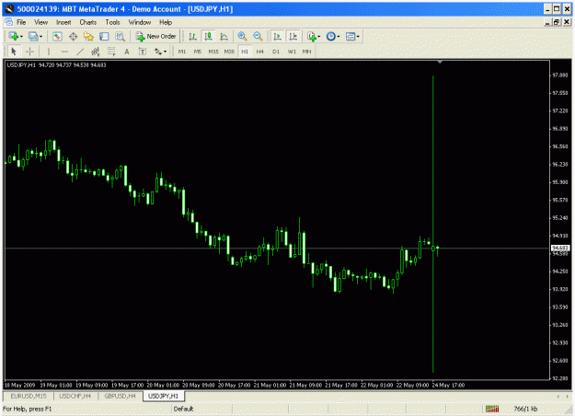This screenshot has height=416, width=575.
Task: Set timeframe to M1
Action: click(x=182, y=52)
